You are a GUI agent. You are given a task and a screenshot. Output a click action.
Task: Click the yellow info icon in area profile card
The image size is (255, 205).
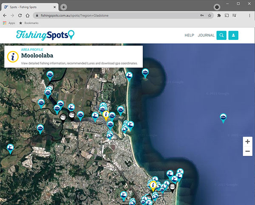pyautogui.click(x=13, y=57)
